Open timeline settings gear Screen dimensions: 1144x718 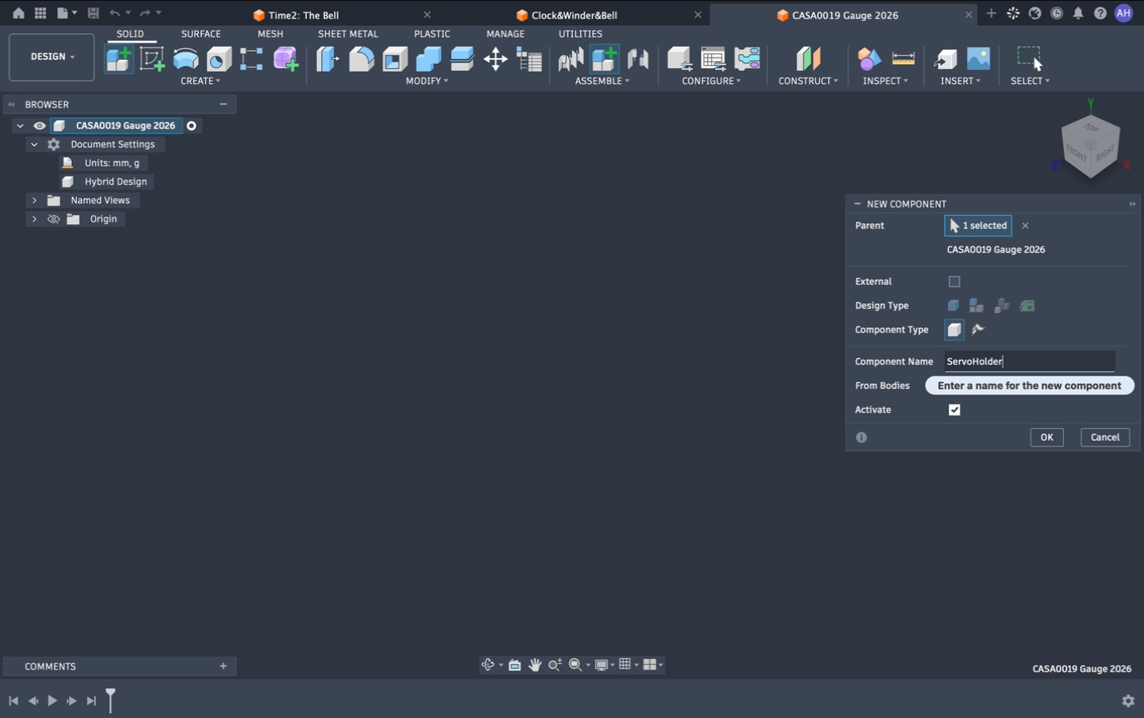[x=1128, y=701]
